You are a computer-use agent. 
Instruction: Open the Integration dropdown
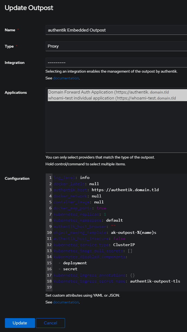pos(116,63)
